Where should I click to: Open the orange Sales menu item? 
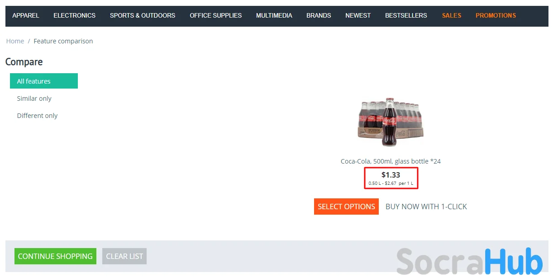452,15
